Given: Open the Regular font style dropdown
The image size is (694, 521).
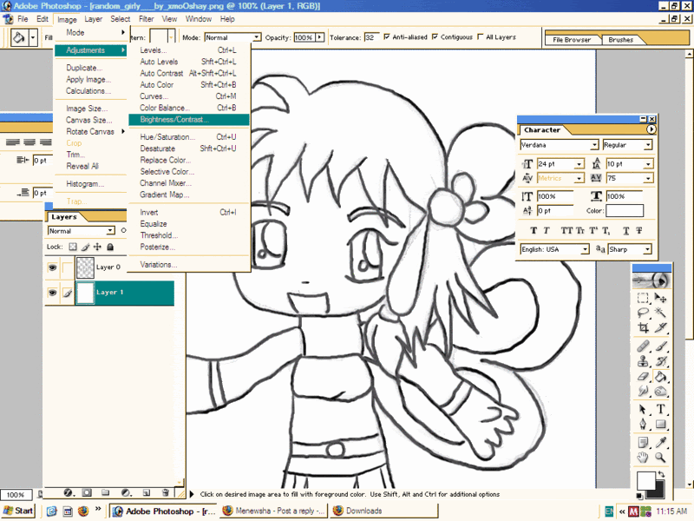Looking at the screenshot, I should 648,145.
